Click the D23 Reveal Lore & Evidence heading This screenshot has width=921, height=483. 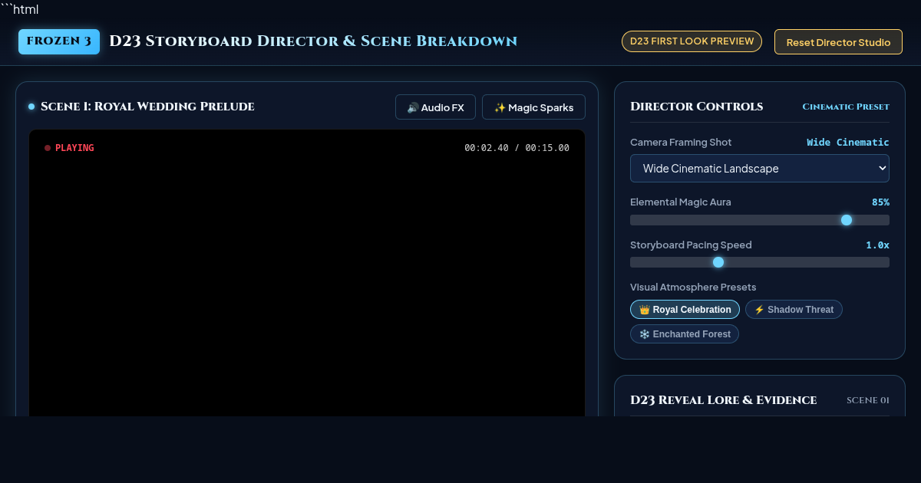pyautogui.click(x=723, y=400)
